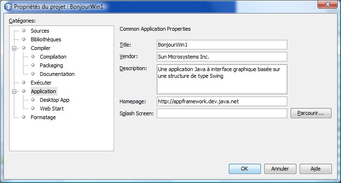This screenshot has height=183, width=341.
Task: Choose the Formatage category
Action: (43, 117)
